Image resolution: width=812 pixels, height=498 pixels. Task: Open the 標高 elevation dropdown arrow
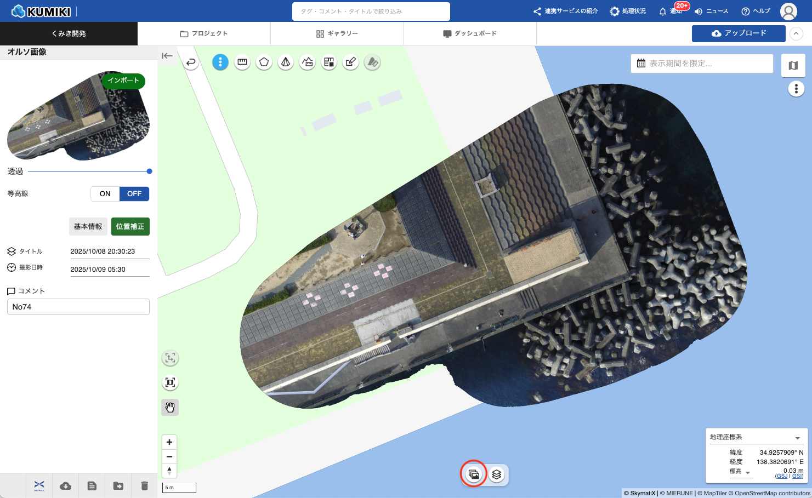[x=747, y=473]
